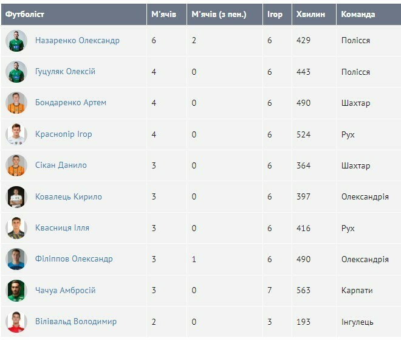This screenshot has width=401, height=340.
Task: Click the М'ячів (з пен.) header
Action: click(x=219, y=14)
